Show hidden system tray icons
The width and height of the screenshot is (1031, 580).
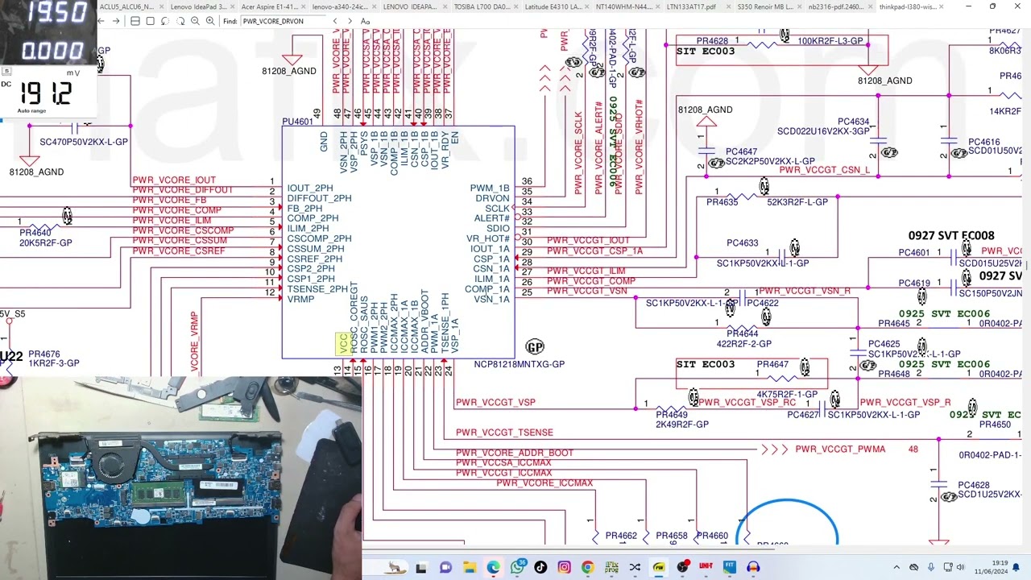[896, 567]
